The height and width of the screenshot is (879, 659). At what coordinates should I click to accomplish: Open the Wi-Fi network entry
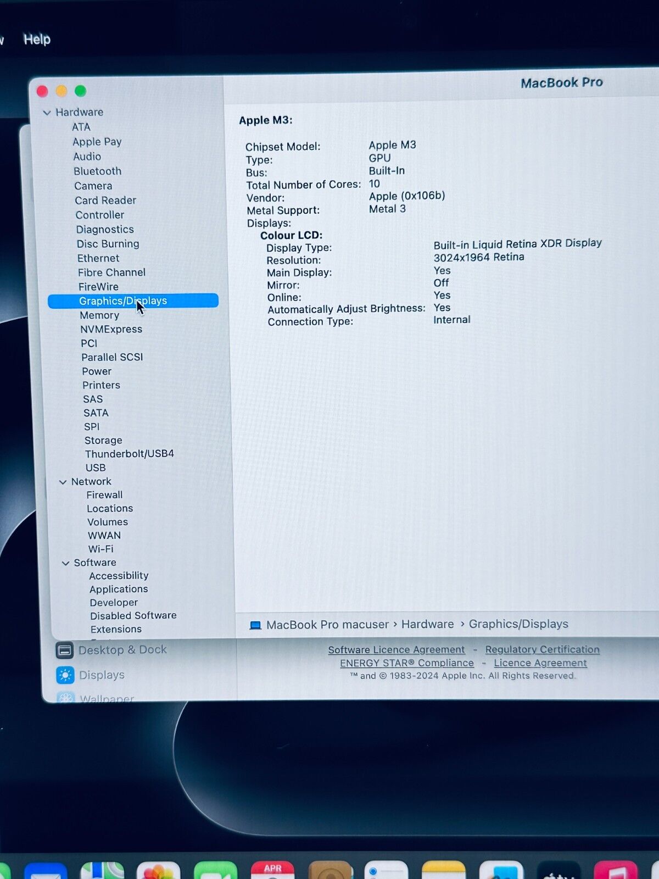(x=101, y=549)
